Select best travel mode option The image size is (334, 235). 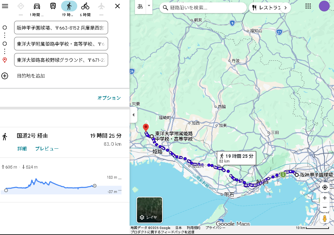[x=21, y=6]
